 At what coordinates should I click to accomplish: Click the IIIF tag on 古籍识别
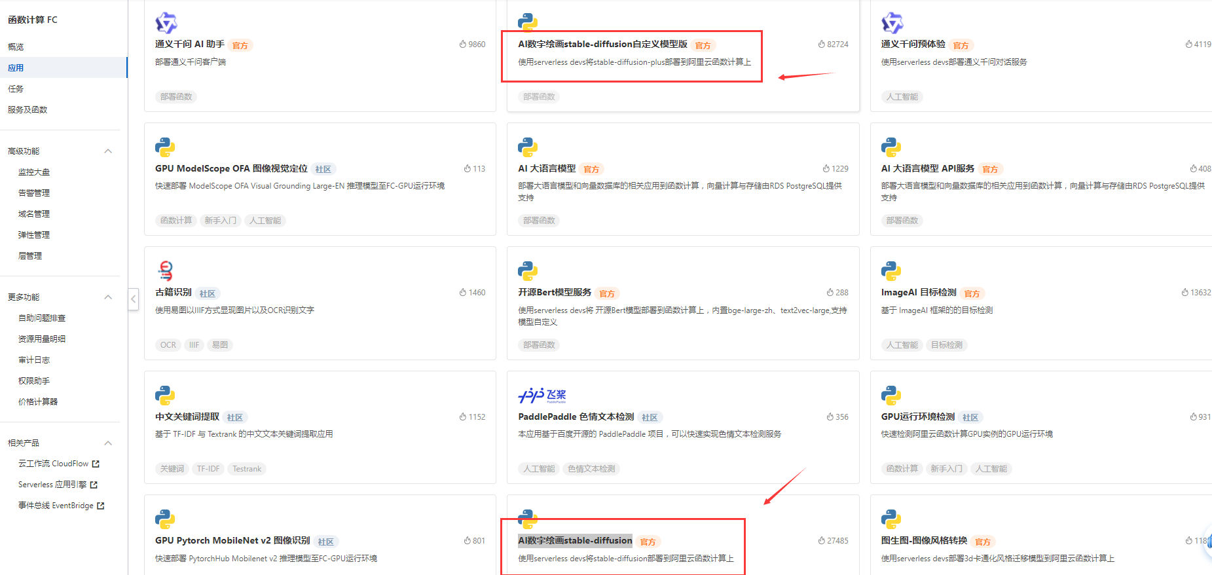pos(194,344)
